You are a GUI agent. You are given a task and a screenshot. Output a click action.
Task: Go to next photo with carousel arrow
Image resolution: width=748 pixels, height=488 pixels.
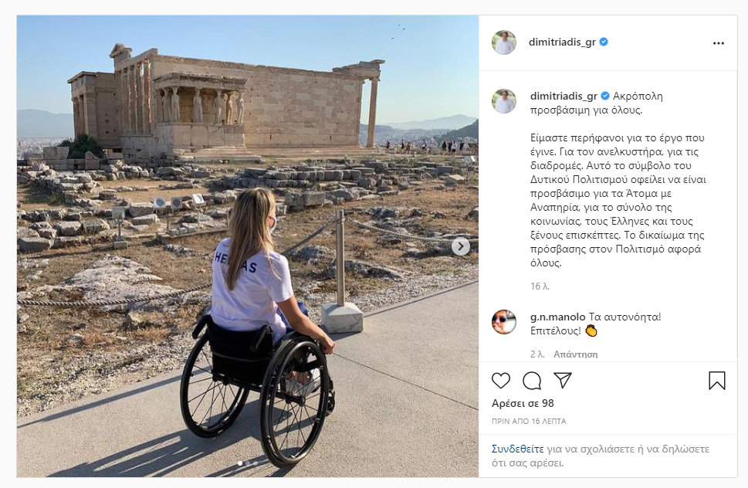tap(460, 246)
